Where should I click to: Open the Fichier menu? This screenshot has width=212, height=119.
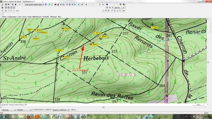(x=4, y=17)
